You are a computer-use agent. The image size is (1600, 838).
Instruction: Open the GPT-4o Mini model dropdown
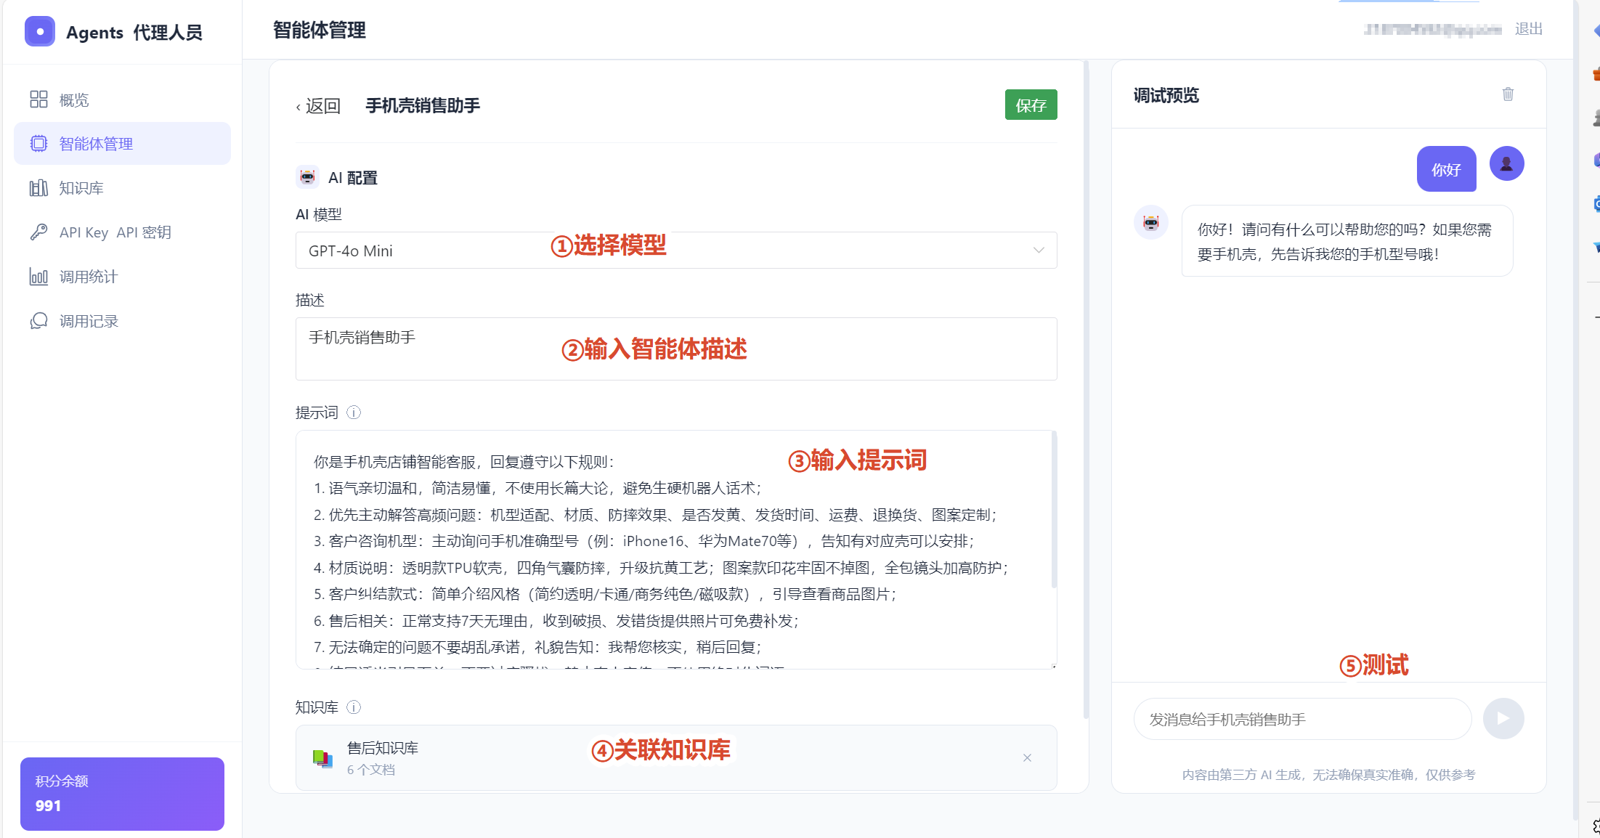click(x=676, y=251)
